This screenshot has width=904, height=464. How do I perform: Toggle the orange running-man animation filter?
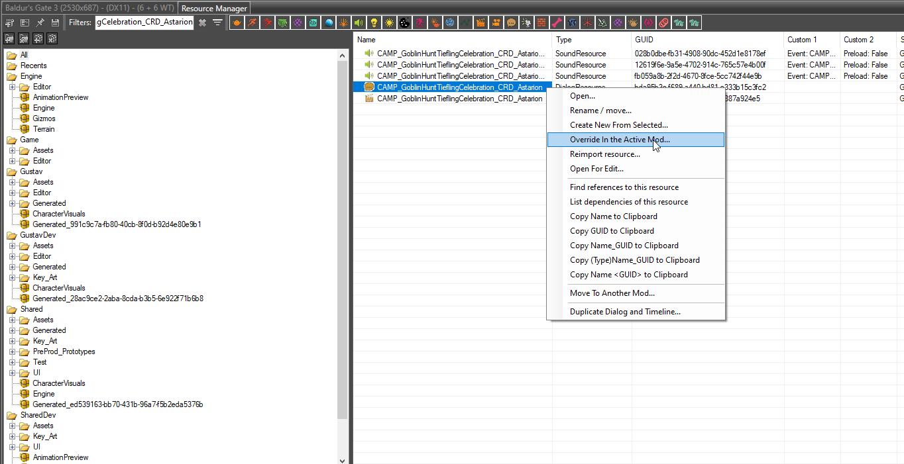(252, 23)
